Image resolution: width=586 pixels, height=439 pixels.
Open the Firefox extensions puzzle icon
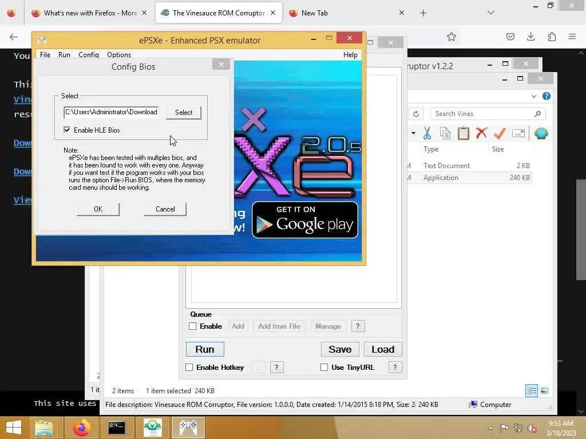(x=552, y=37)
